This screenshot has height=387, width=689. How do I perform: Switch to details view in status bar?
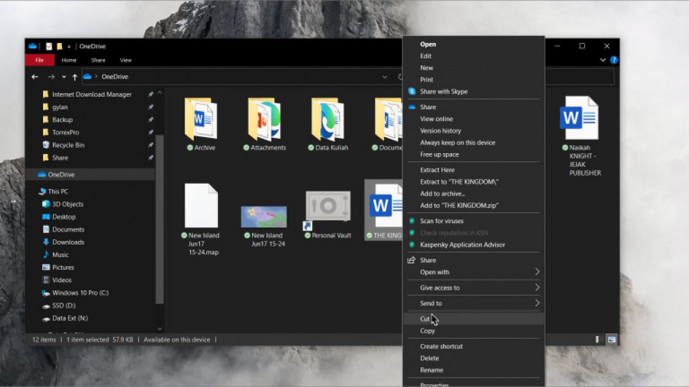click(600, 340)
